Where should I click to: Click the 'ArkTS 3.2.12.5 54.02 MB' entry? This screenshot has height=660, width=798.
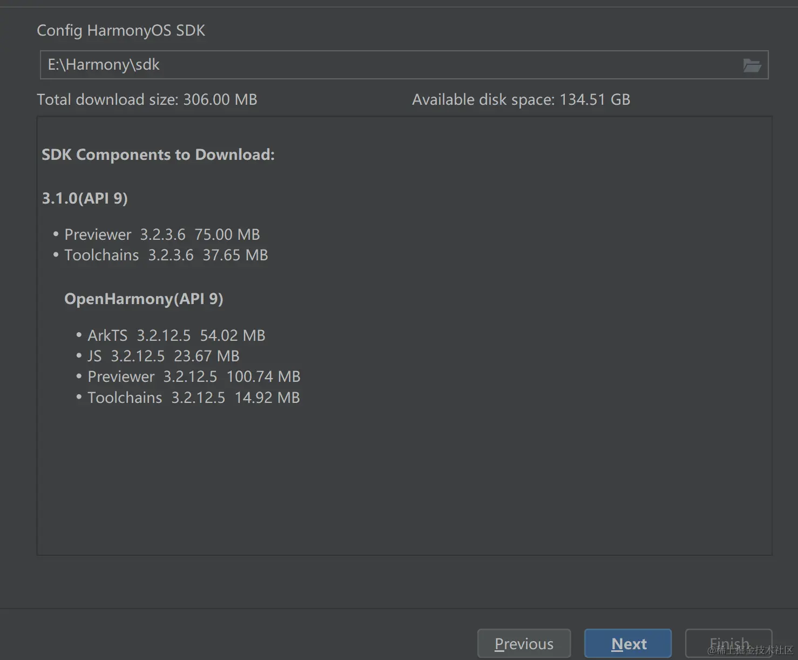177,335
